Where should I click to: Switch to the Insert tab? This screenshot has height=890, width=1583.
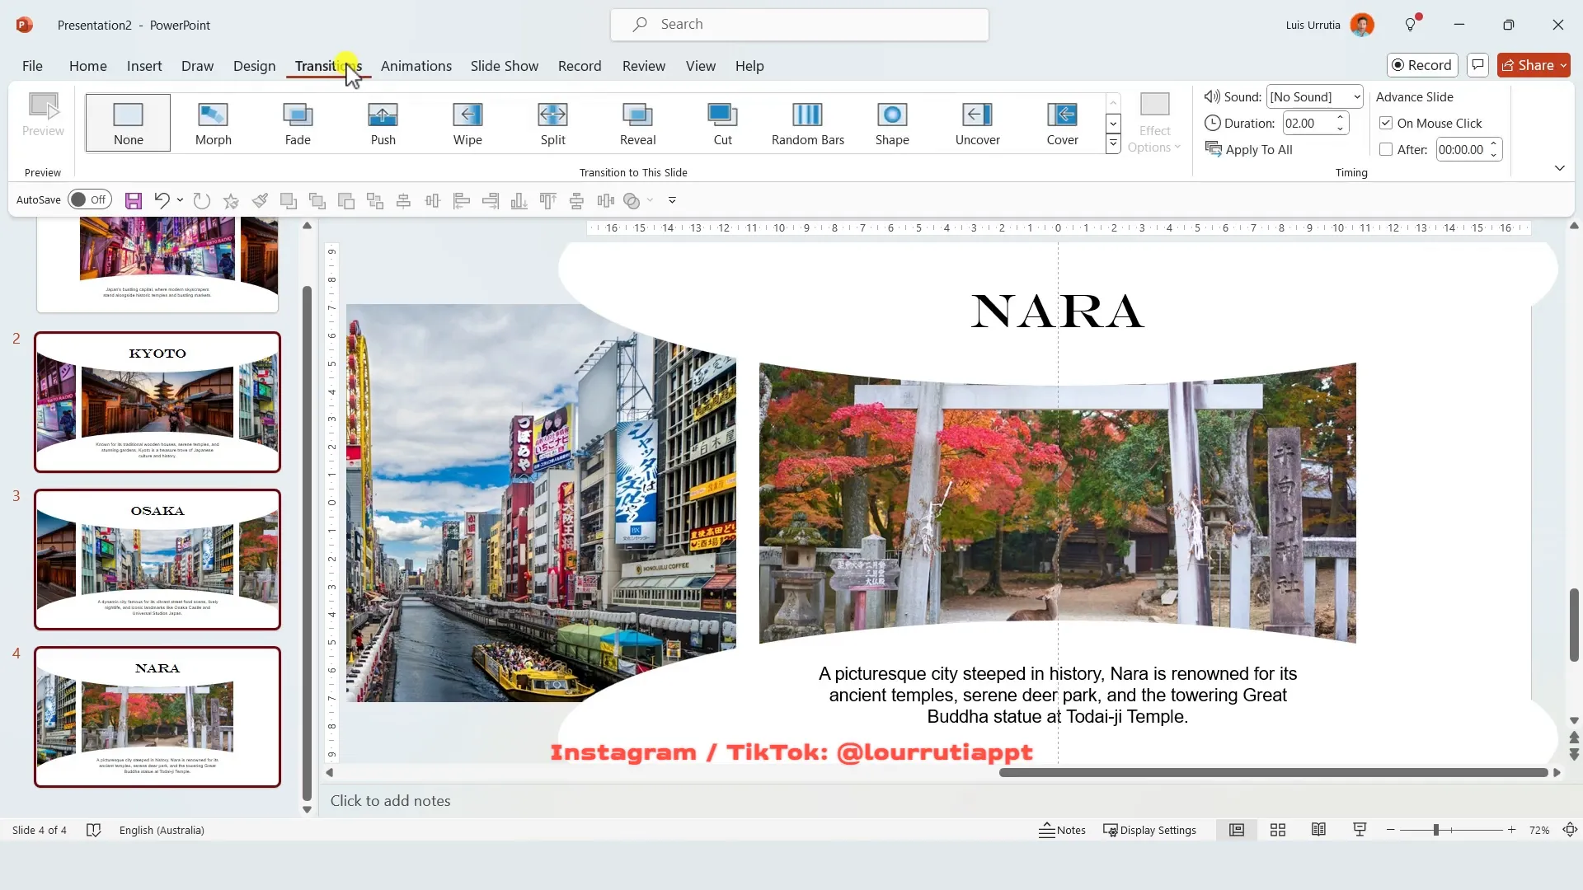click(x=144, y=66)
